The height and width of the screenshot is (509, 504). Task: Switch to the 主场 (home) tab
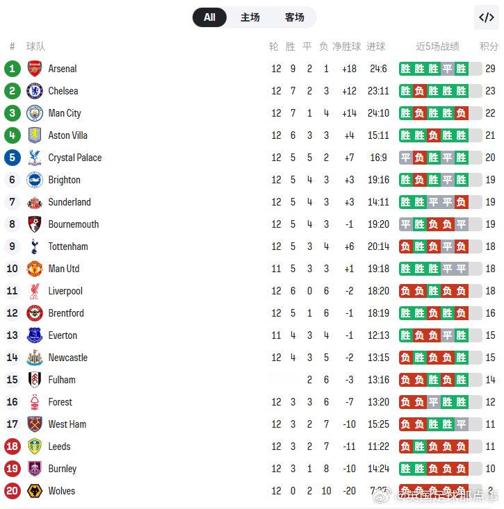click(x=250, y=17)
